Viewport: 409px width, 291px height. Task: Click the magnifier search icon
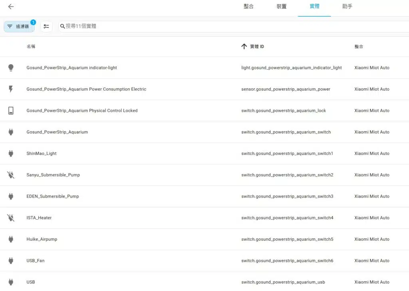[x=62, y=26]
